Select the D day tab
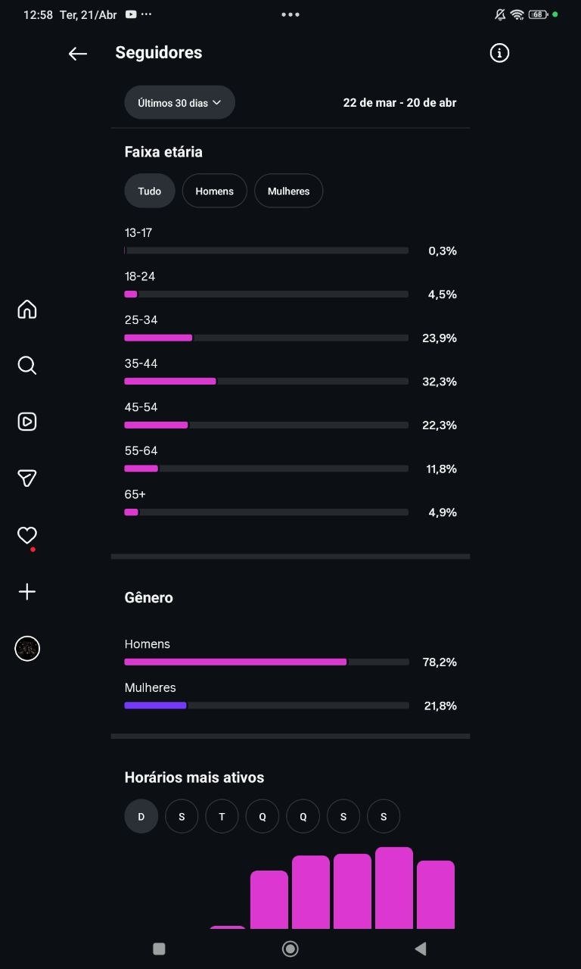The height and width of the screenshot is (969, 581). pyautogui.click(x=141, y=817)
